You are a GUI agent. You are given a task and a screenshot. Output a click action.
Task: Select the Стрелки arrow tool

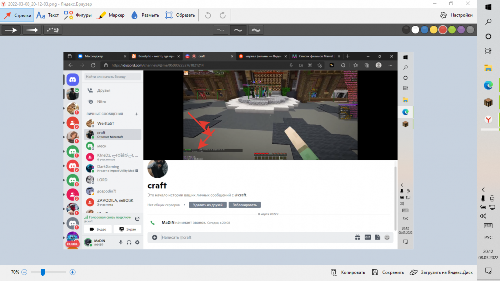[17, 15]
